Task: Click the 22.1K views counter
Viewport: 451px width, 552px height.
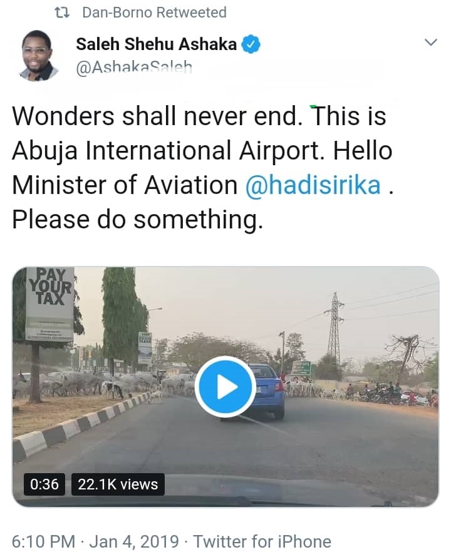Action: [x=118, y=484]
